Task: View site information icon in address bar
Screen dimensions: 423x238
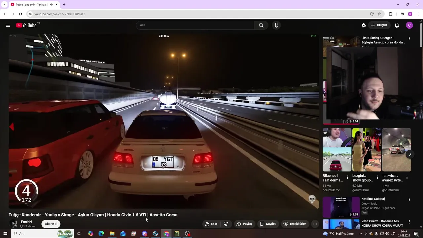Action: click(x=30, y=14)
